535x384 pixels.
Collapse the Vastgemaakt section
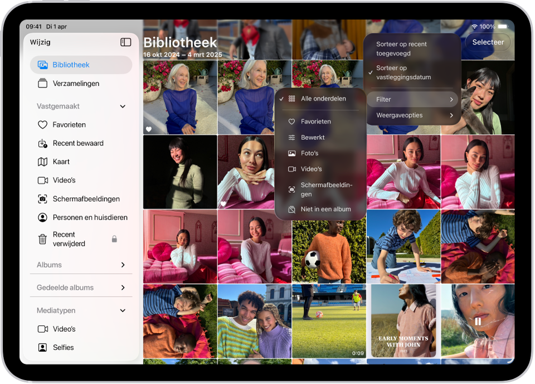click(x=123, y=106)
